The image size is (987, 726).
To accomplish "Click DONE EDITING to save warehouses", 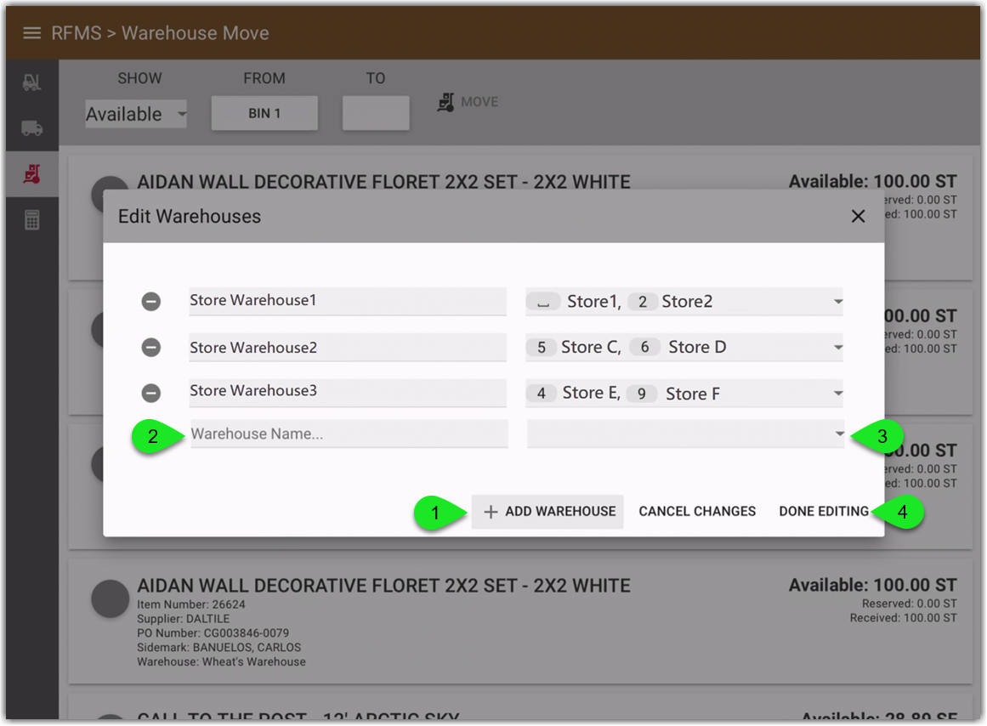I will (x=823, y=511).
